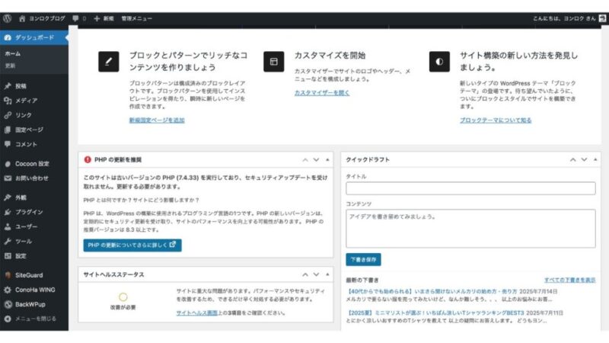Toggle the クイックドラフト panel collapse triangle
Image resolution: width=609 pixels, height=343 pixels.
coord(595,160)
